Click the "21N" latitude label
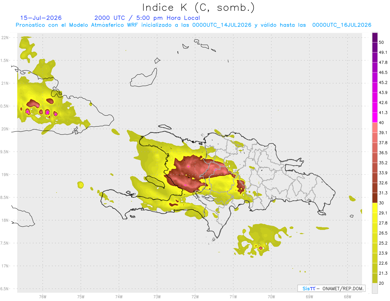 point(5,83)
